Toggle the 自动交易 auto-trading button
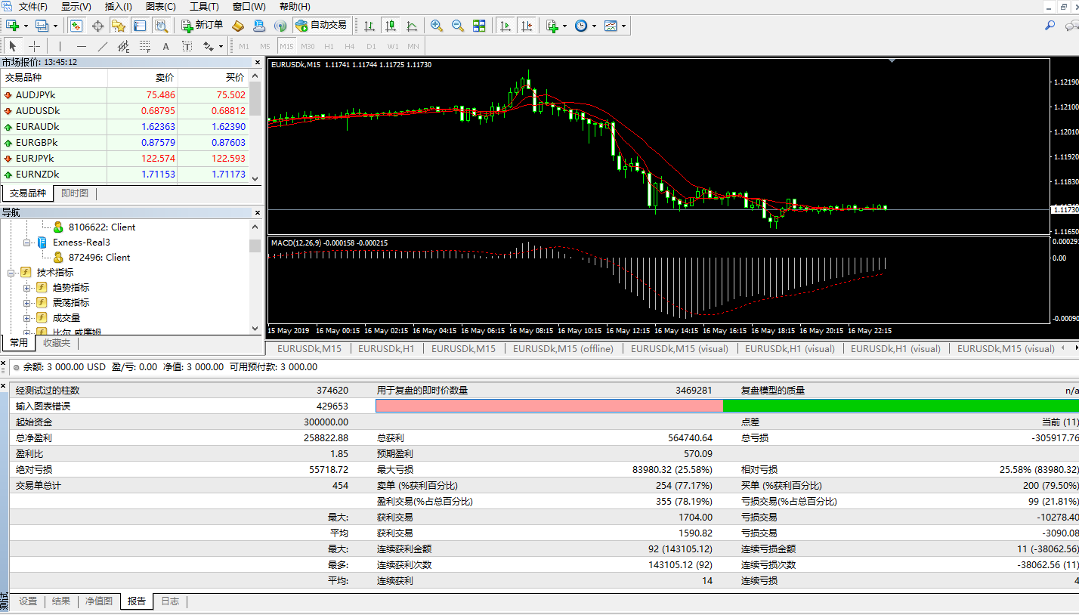The height and width of the screenshot is (615, 1079). click(x=322, y=25)
